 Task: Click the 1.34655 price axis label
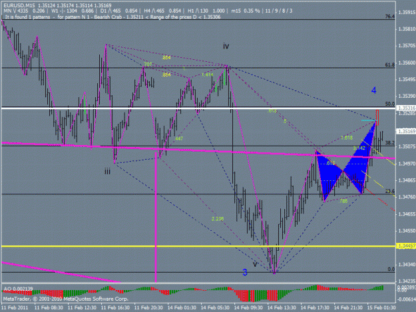(x=407, y=214)
